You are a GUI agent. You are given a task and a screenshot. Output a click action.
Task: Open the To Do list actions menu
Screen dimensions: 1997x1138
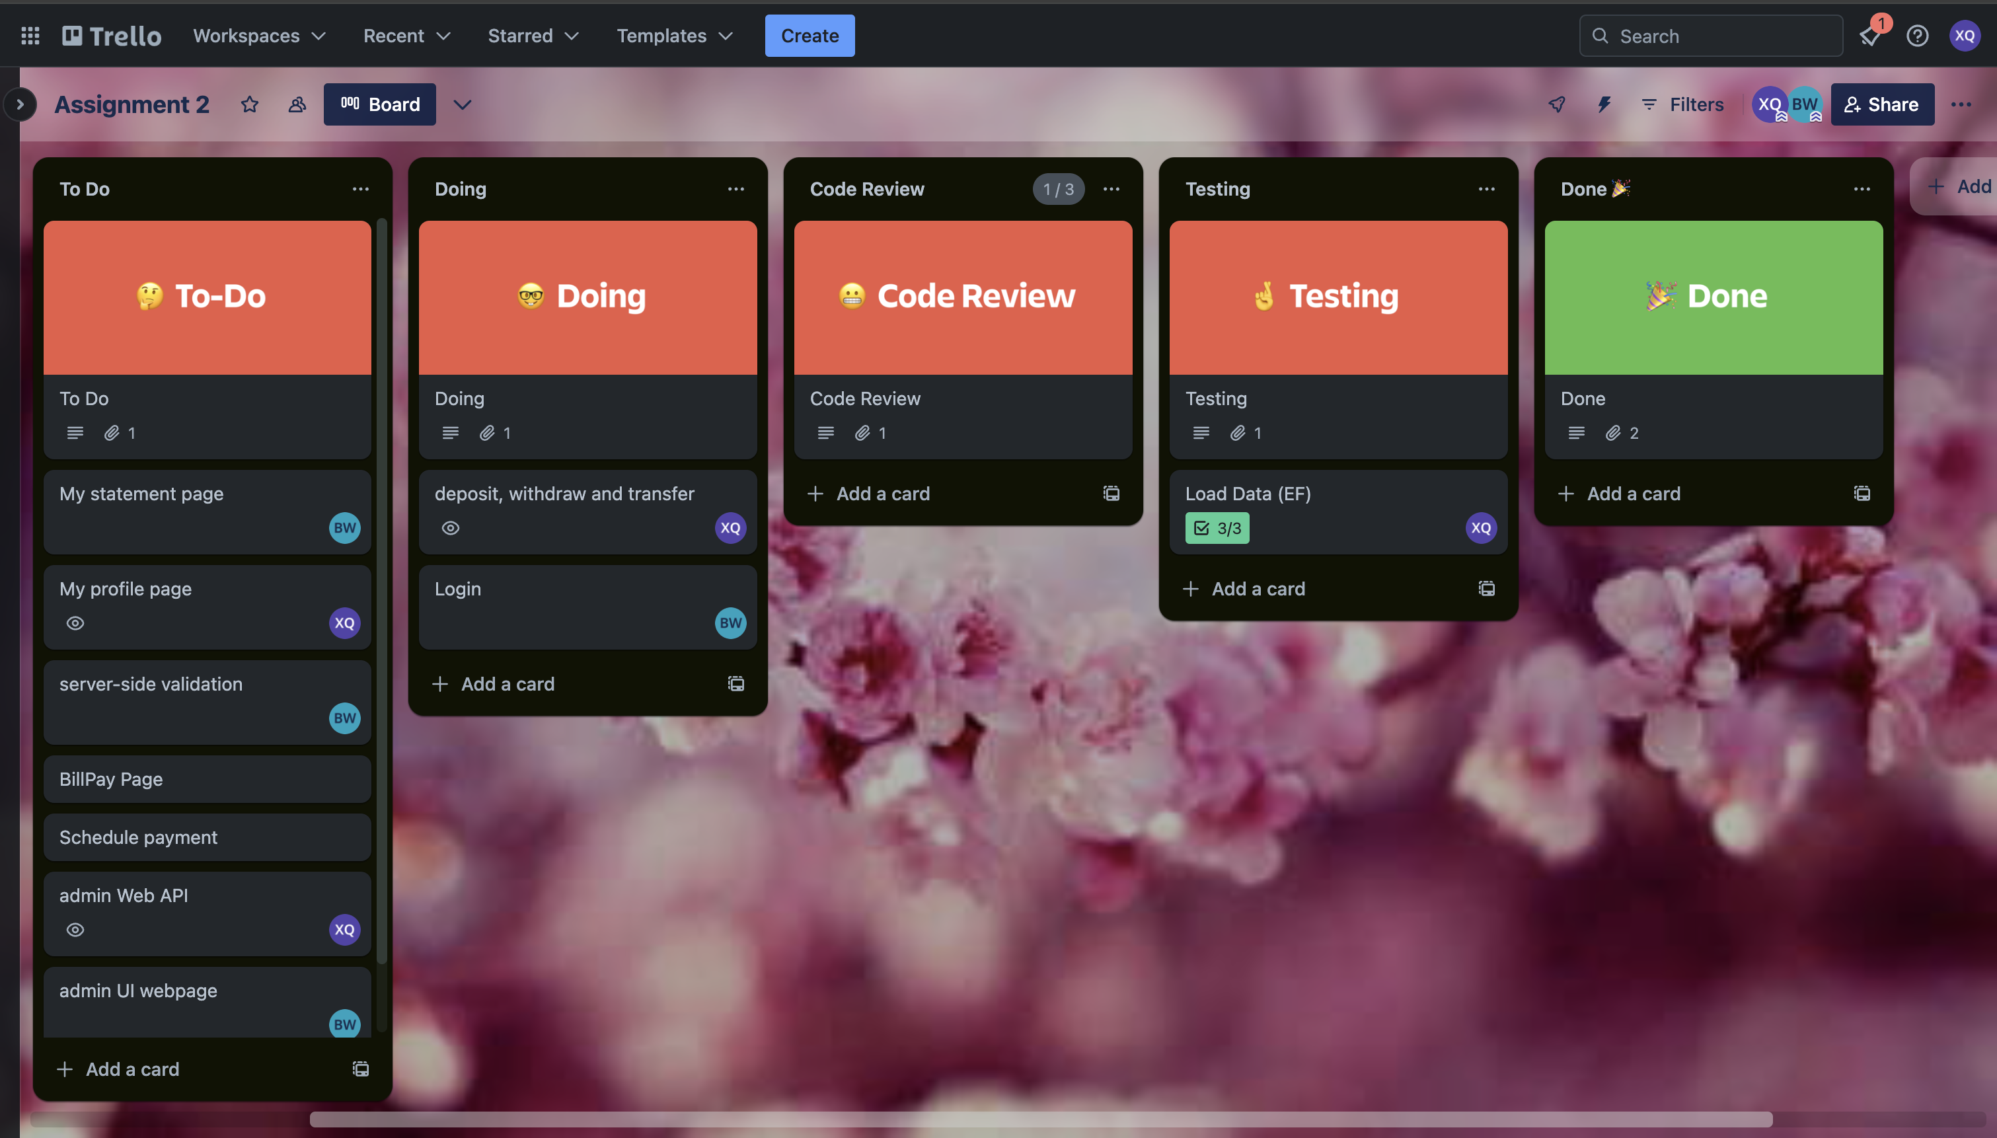coord(360,188)
